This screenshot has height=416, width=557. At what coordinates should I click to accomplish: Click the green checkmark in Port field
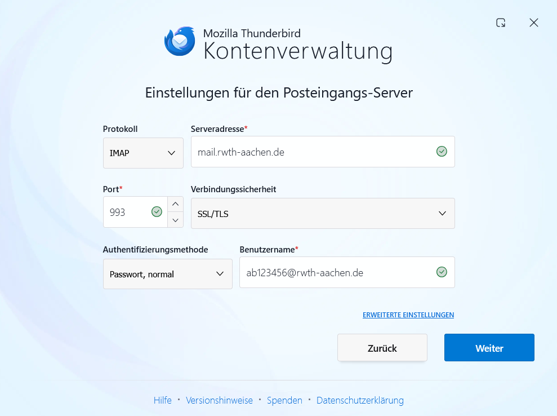point(157,211)
